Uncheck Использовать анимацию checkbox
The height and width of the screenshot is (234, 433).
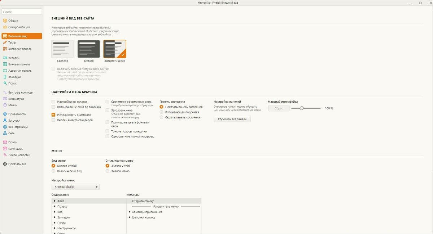[53, 115]
